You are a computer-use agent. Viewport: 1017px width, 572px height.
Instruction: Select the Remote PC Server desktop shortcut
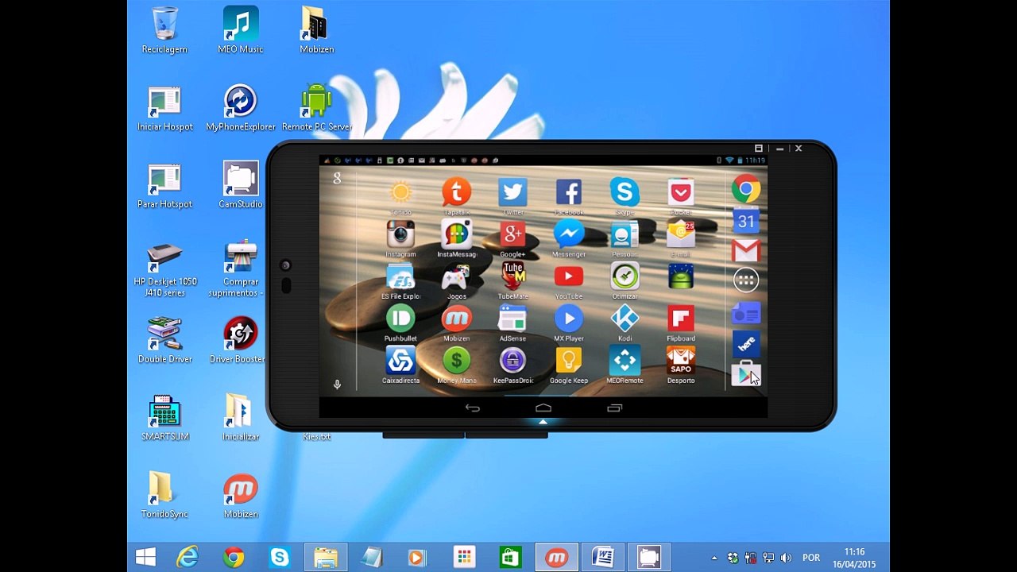point(316,107)
